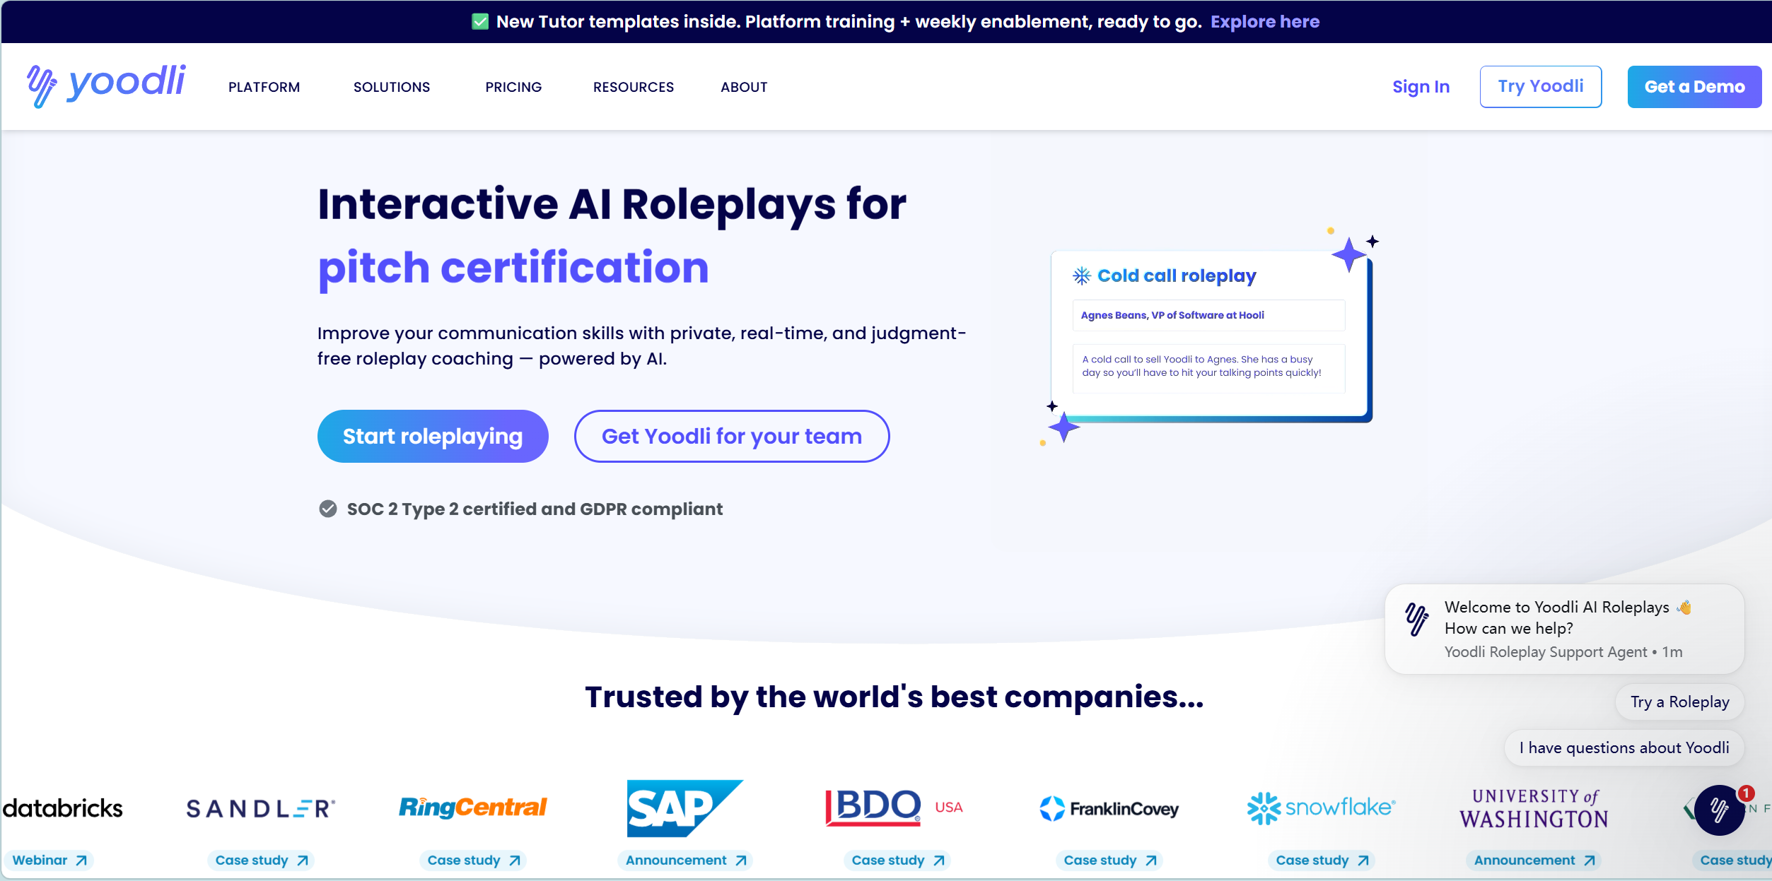Click the Sandler logo
Screen dimensions: 1772x881
(x=261, y=808)
